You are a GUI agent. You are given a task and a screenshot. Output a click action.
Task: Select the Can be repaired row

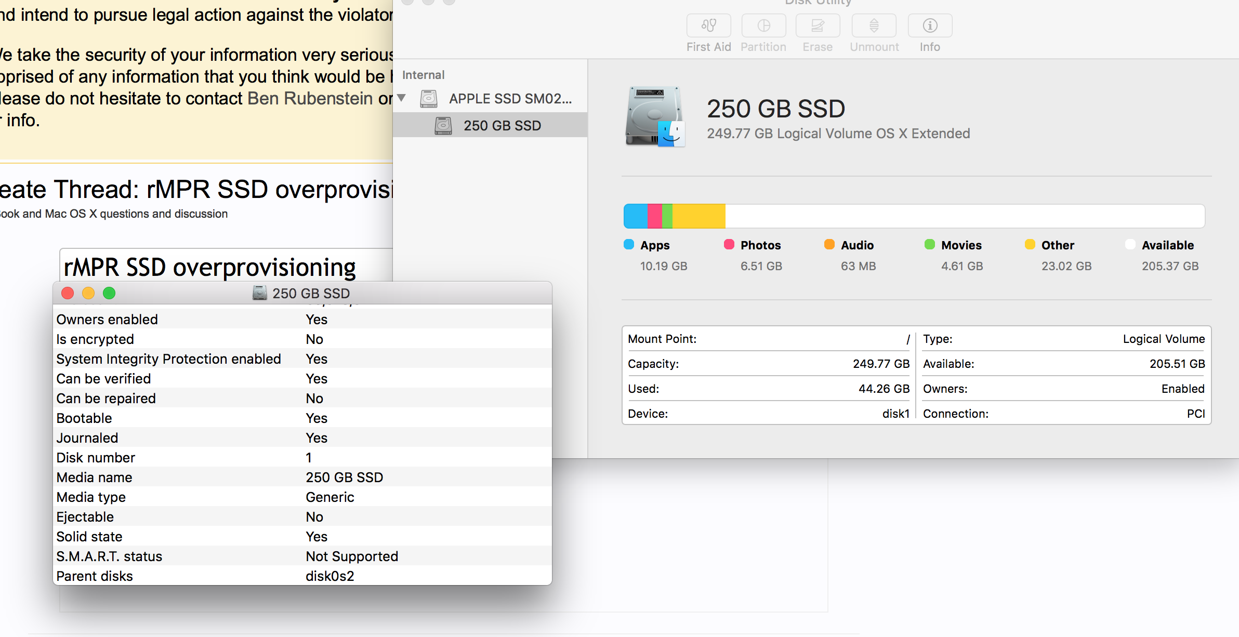(x=302, y=398)
